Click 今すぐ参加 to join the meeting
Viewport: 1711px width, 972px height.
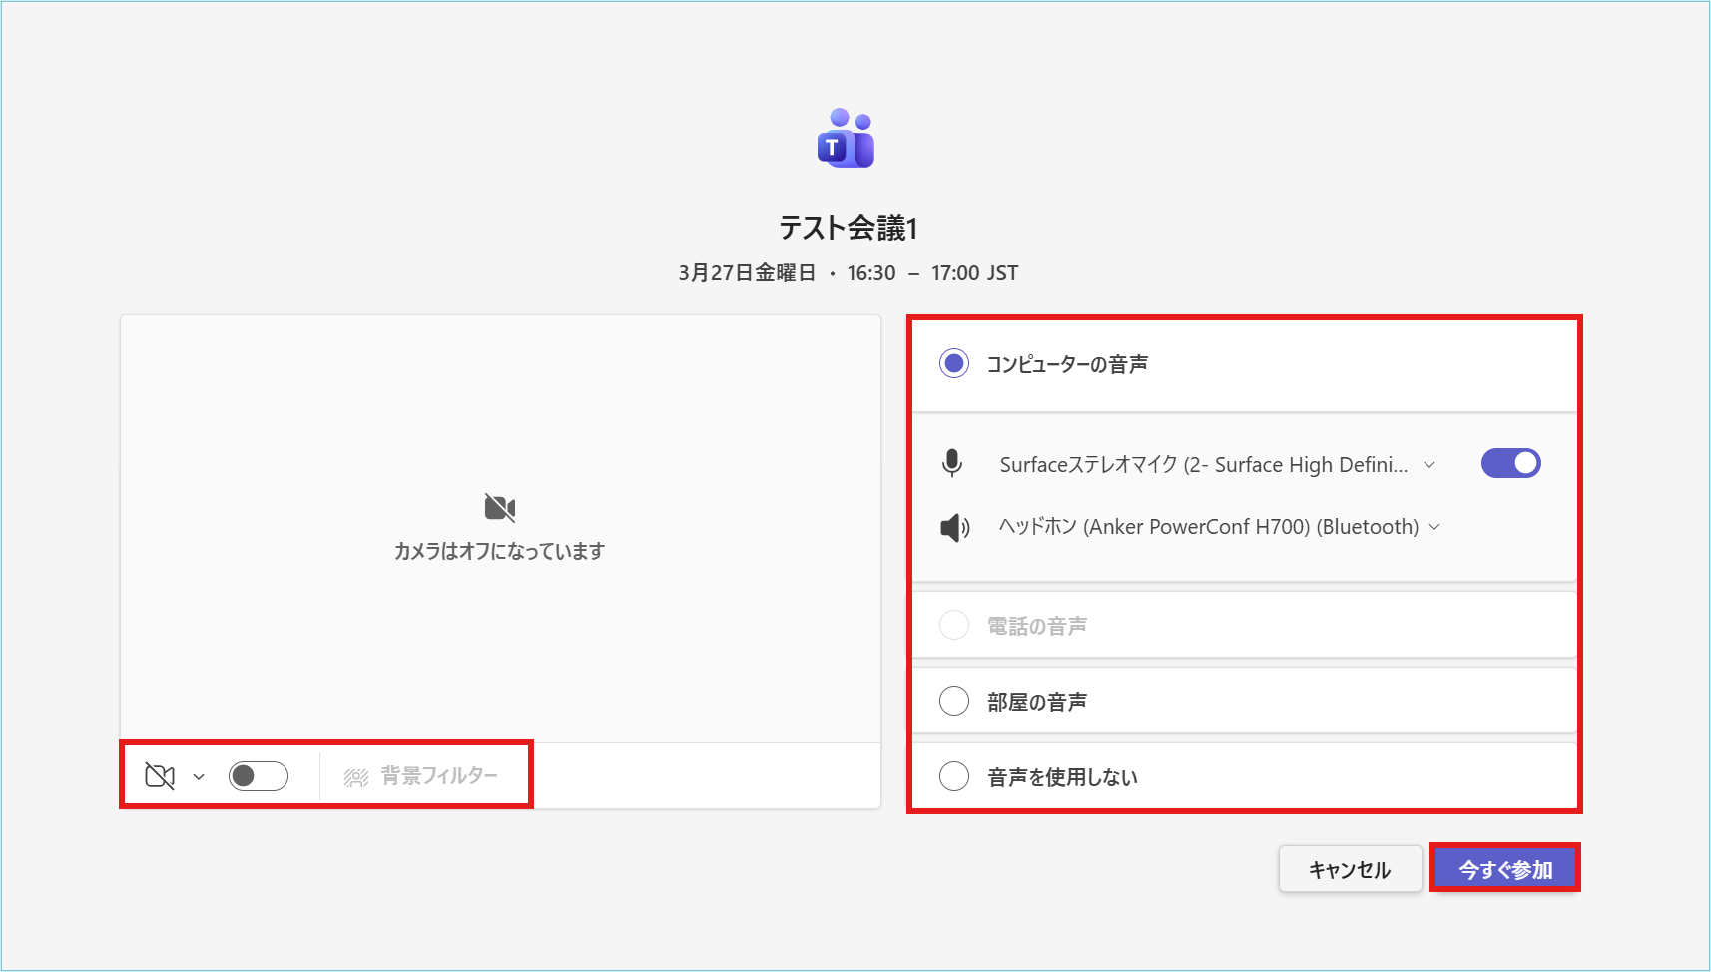point(1505,869)
